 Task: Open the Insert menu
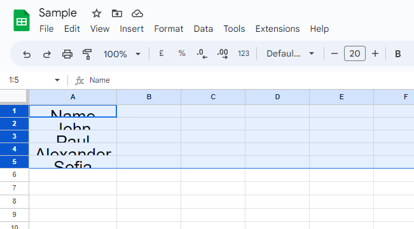(132, 29)
